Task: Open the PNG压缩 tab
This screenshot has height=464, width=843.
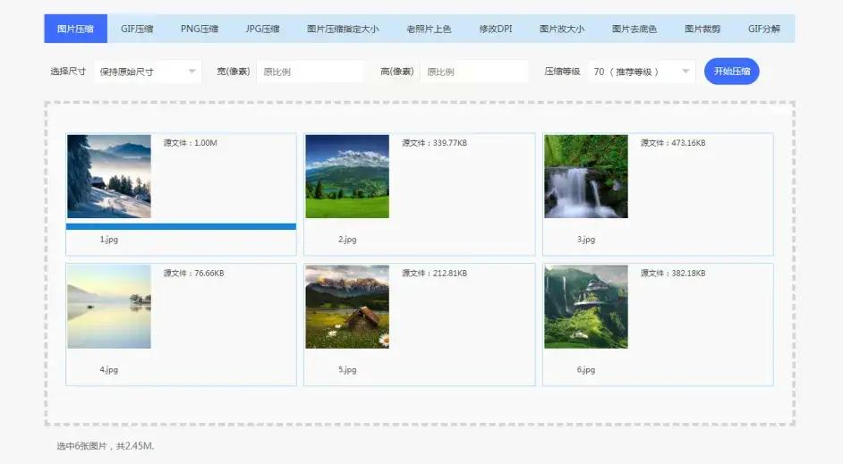Action: (199, 29)
